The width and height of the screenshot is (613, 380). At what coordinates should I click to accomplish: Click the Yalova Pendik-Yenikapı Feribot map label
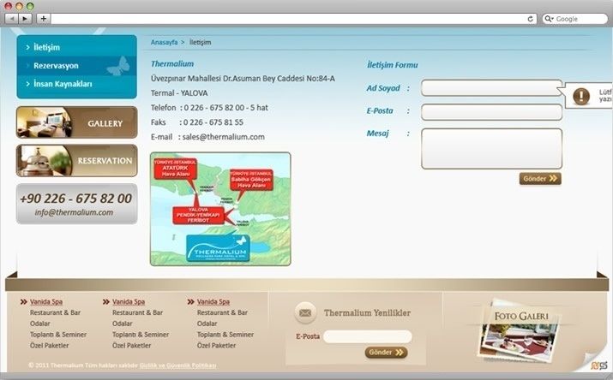click(198, 215)
